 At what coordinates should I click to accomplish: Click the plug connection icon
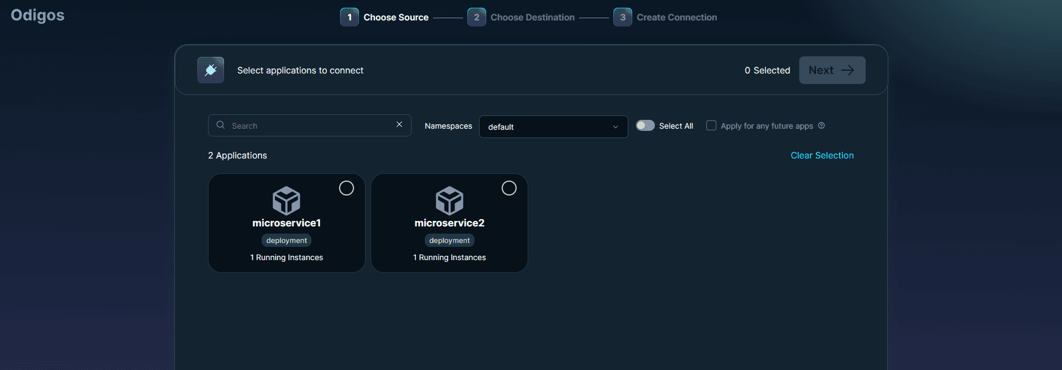pos(211,70)
